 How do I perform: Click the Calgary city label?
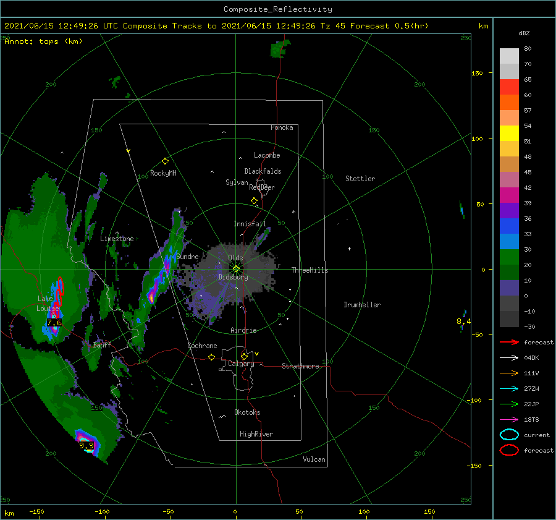point(241,364)
